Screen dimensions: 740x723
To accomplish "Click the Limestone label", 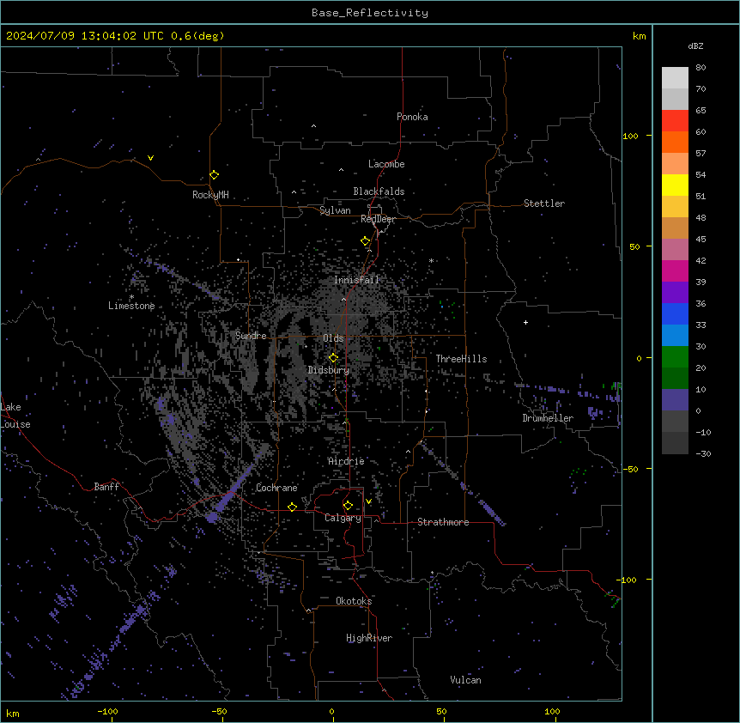I will (x=131, y=306).
